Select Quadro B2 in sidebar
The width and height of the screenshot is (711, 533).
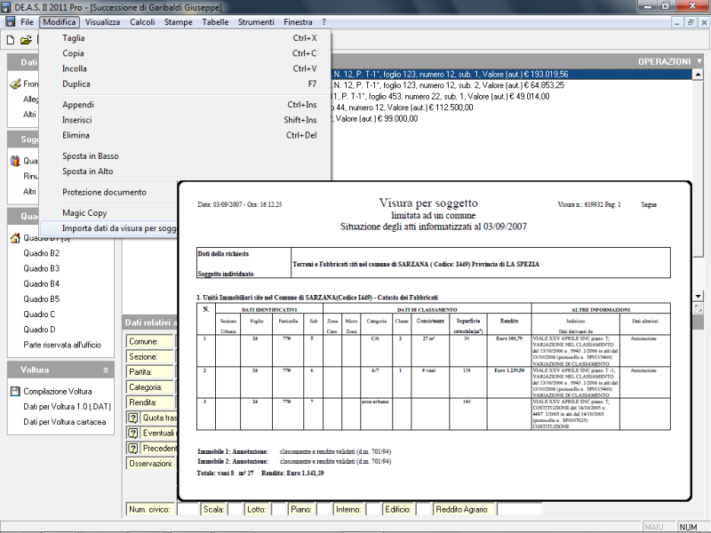point(41,253)
